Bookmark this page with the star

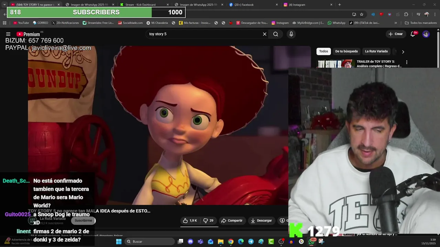(362, 14)
